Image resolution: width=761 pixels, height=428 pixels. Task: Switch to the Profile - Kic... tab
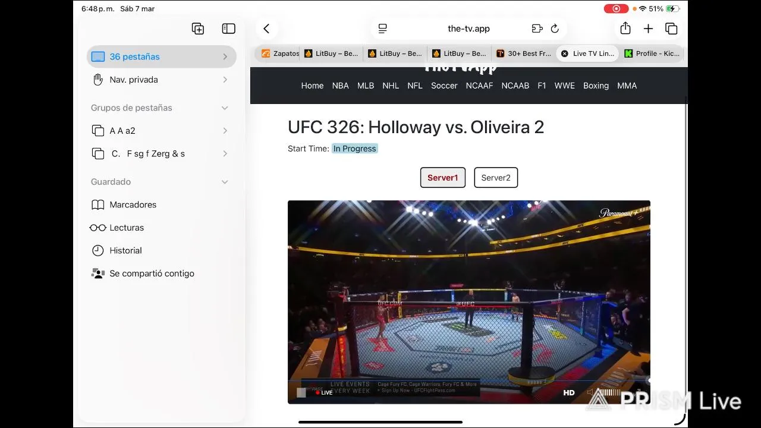tap(652, 53)
